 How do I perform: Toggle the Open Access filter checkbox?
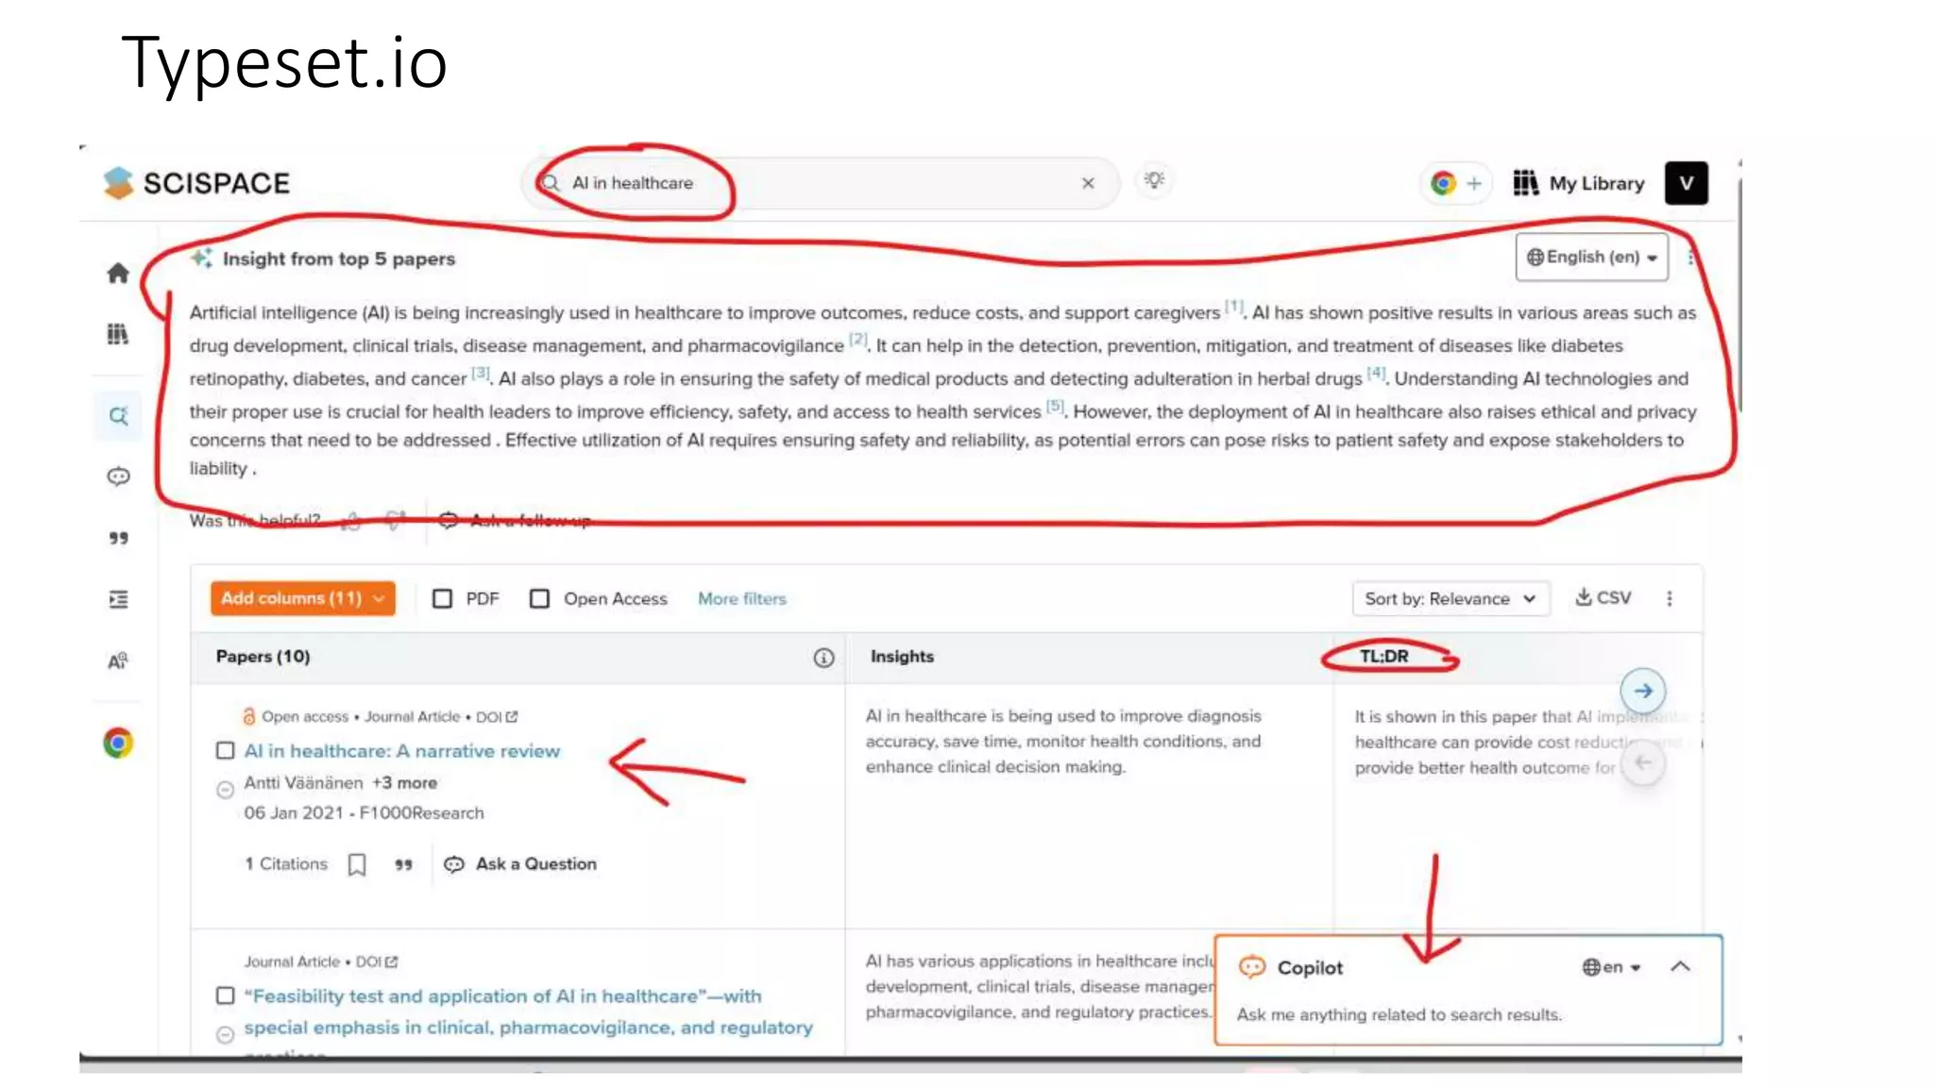tap(539, 599)
